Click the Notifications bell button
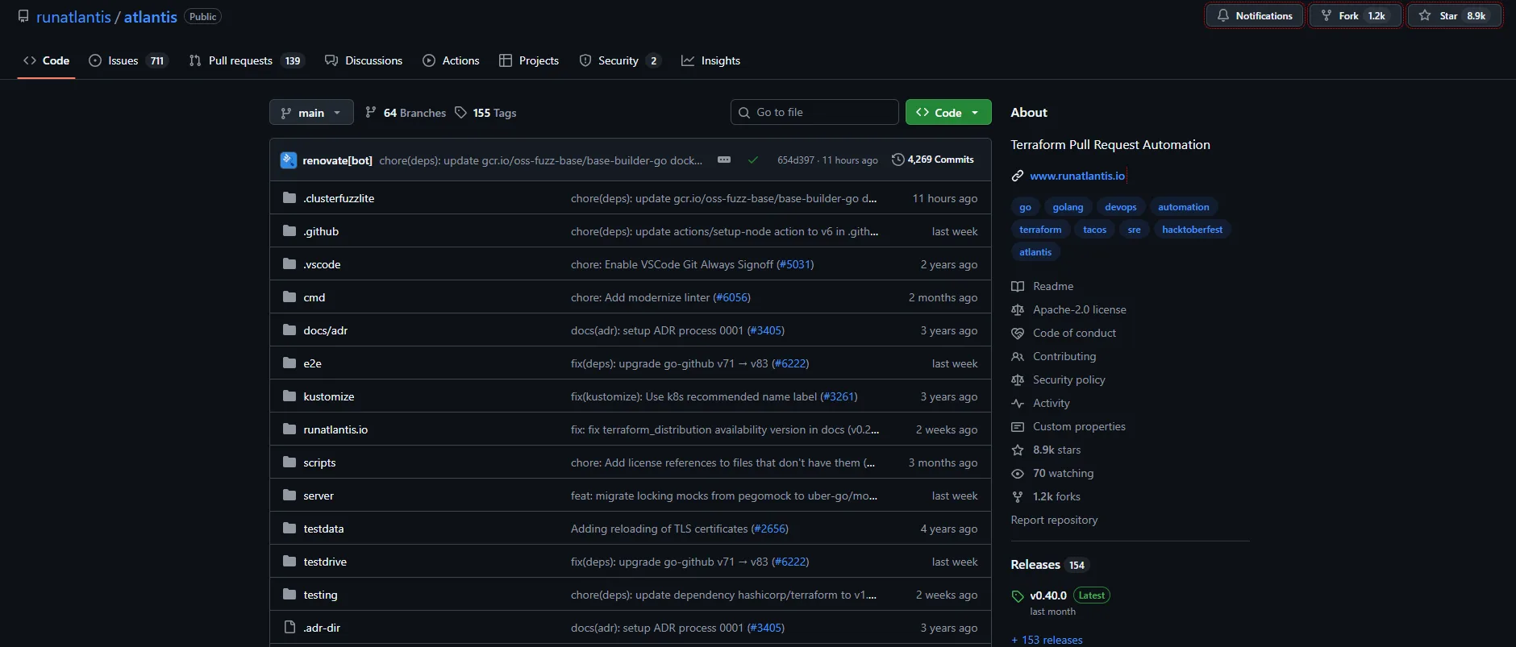1516x647 pixels. (x=1255, y=16)
